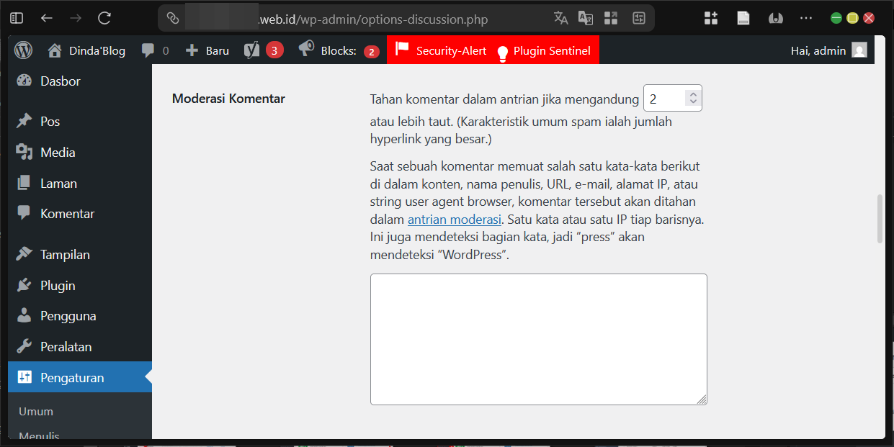This screenshot has width=894, height=447.
Task: Open the Blocks megaphone icon showing 2
Action: 305,50
